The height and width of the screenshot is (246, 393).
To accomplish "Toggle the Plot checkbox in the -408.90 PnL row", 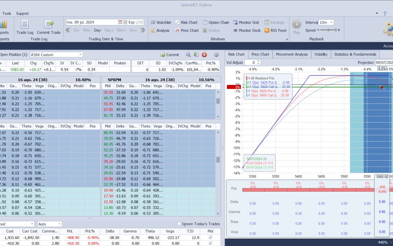I will (x=210, y=238).
